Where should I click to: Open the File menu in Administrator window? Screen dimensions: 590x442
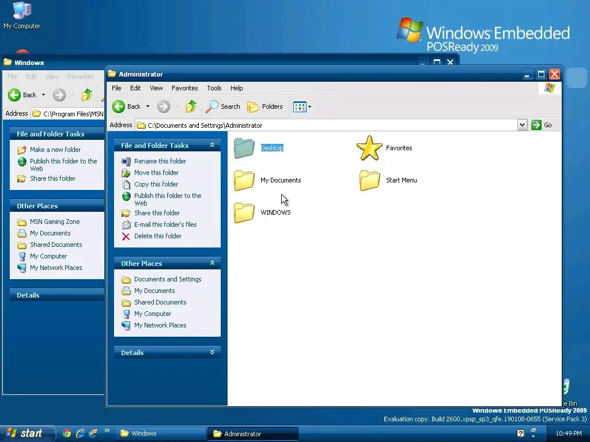[116, 88]
